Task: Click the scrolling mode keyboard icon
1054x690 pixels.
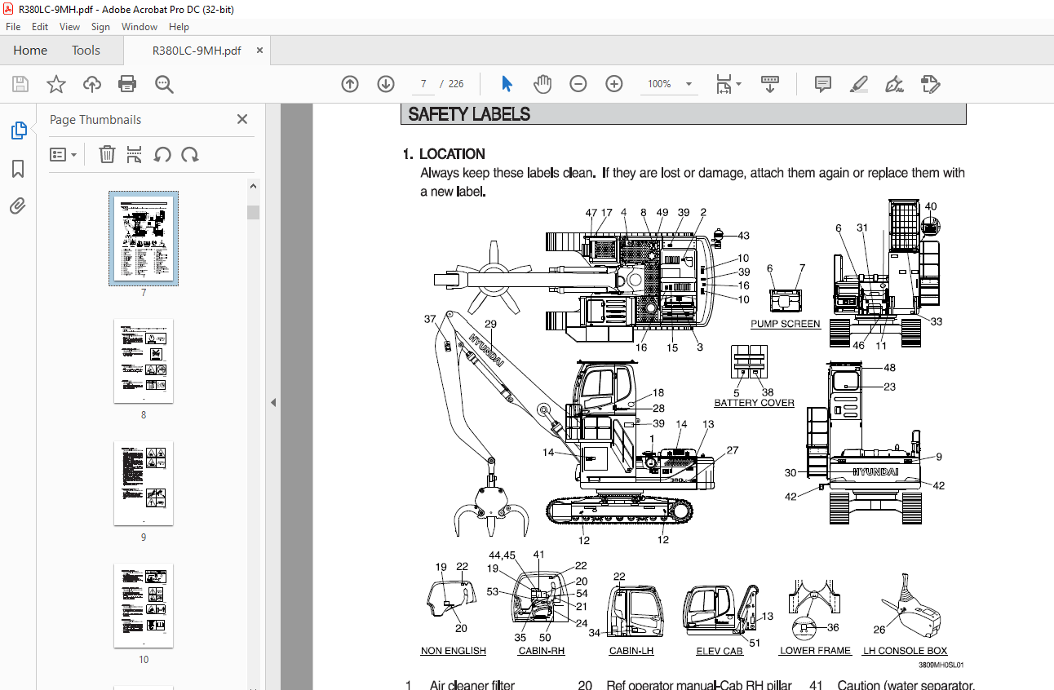Action: point(770,84)
